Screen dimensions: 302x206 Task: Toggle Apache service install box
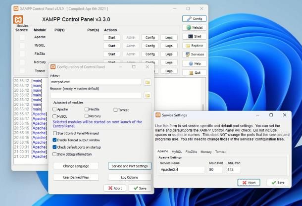coord(22,37)
